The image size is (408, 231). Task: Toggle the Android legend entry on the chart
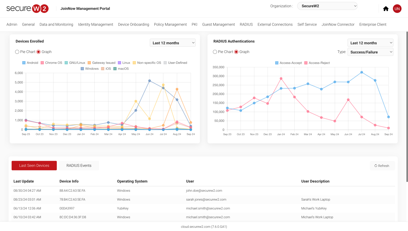(30, 62)
